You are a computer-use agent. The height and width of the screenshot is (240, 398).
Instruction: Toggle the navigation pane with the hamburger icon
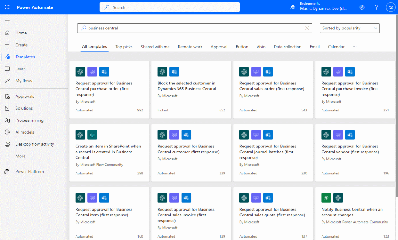coord(7,20)
